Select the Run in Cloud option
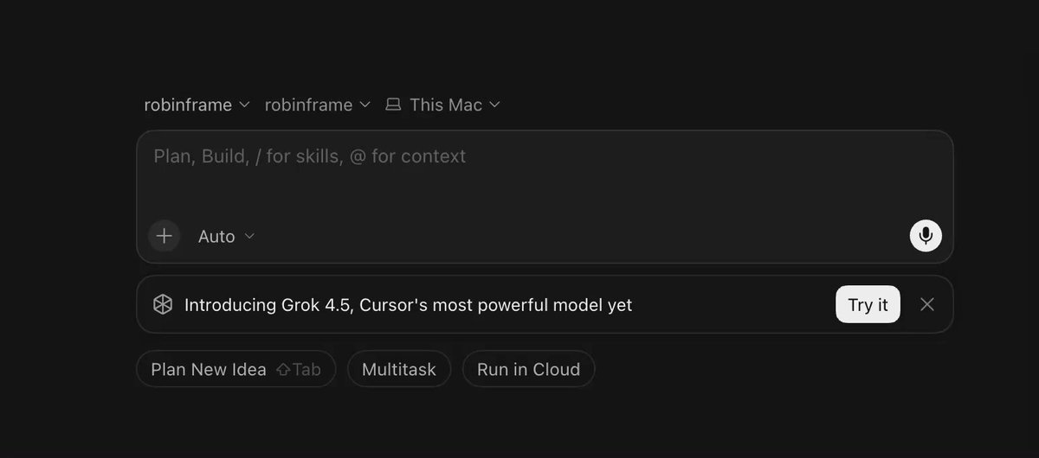The width and height of the screenshot is (1039, 458). click(528, 369)
